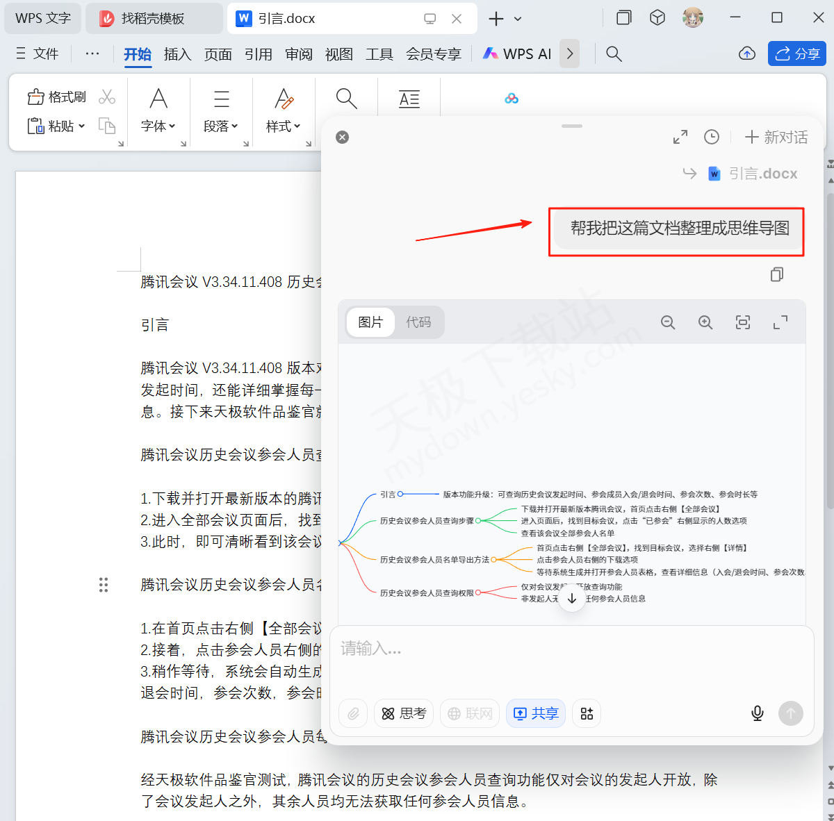
Task: Click the new tab plus button
Action: click(496, 19)
